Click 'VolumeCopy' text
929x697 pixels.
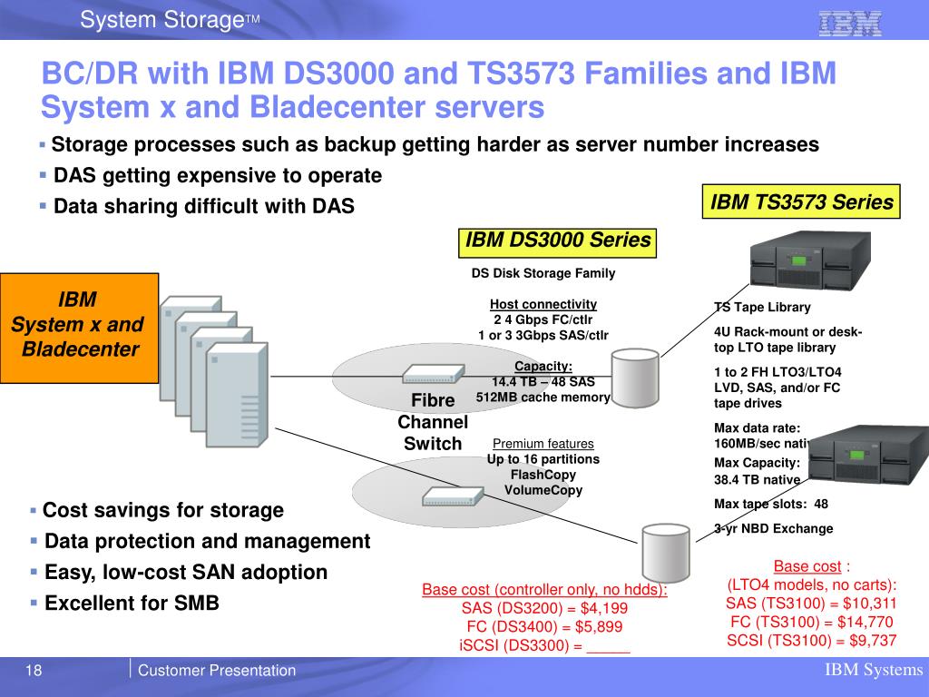543,490
